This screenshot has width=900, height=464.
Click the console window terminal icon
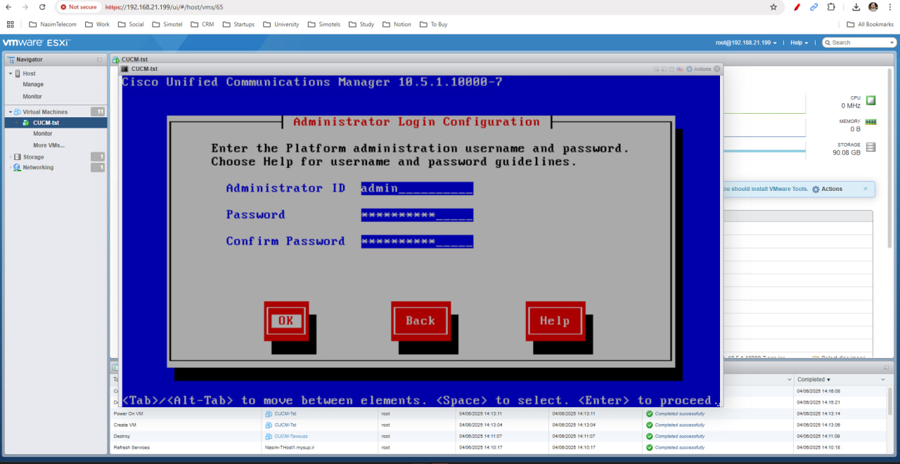click(124, 69)
